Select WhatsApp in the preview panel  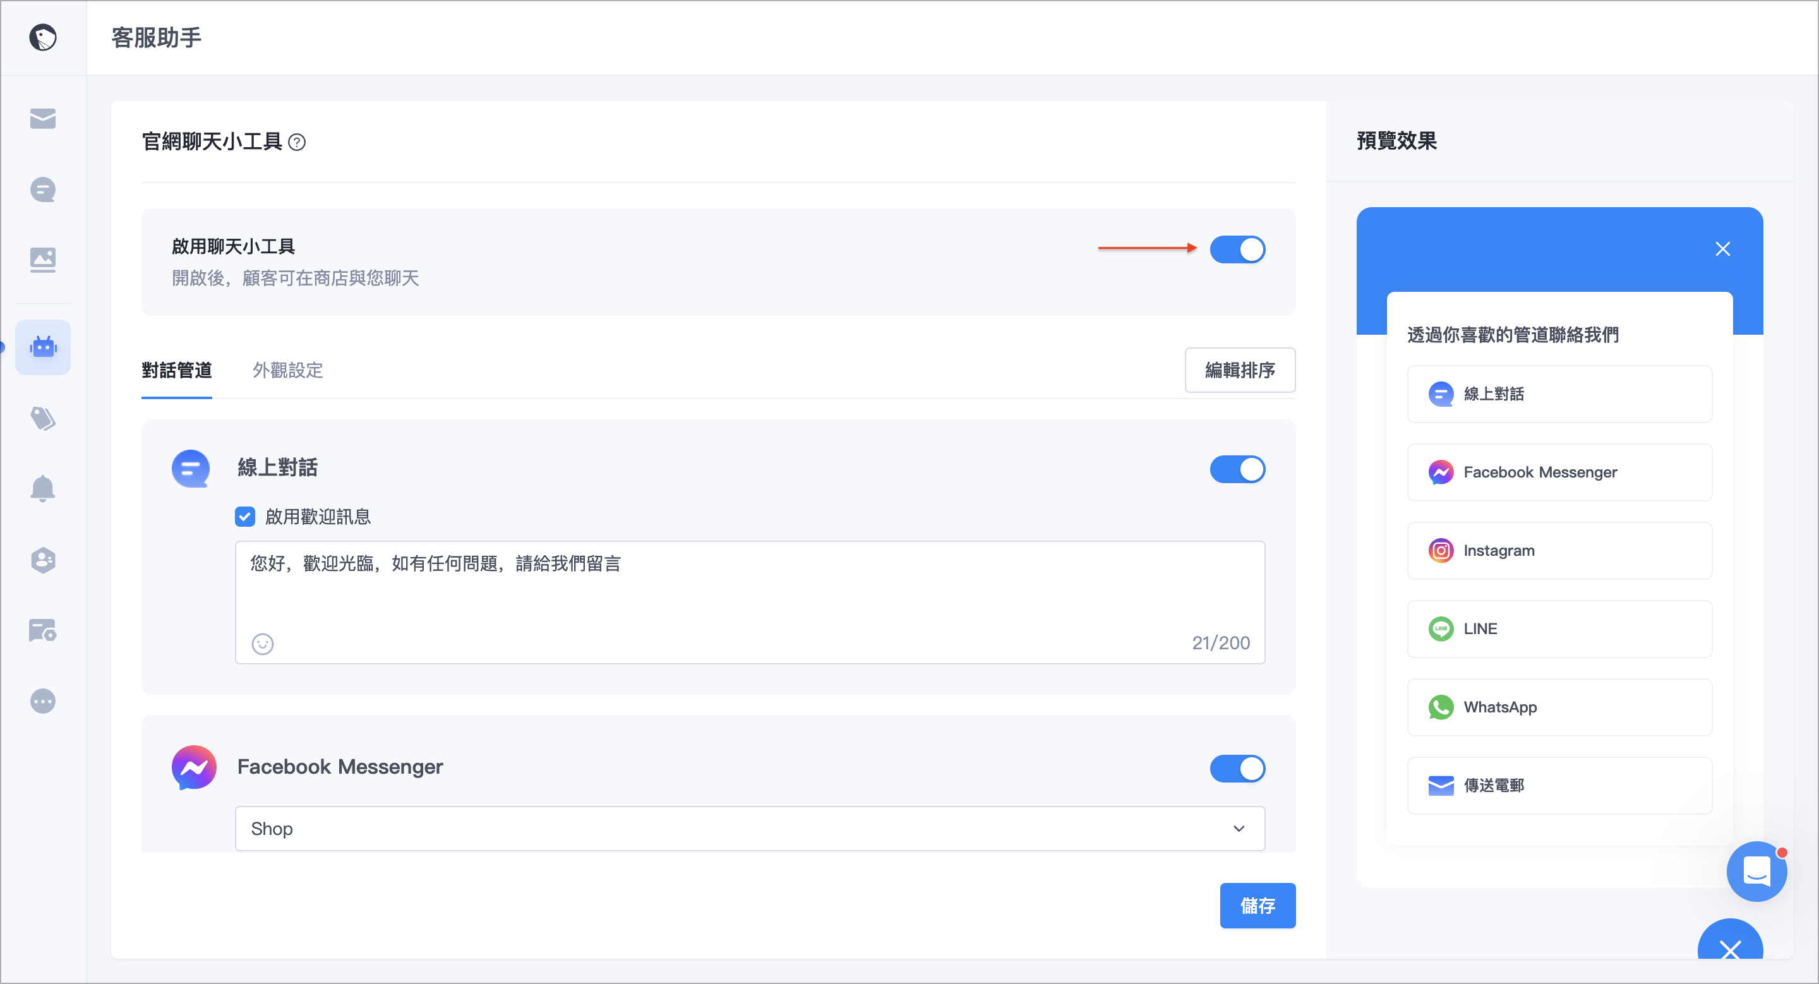(x=1560, y=707)
